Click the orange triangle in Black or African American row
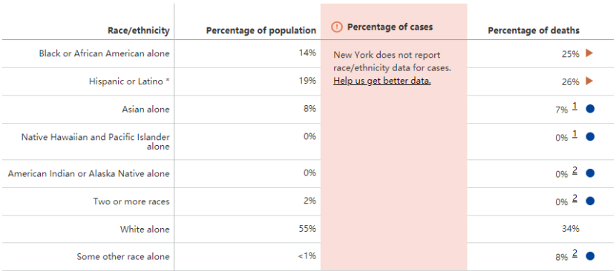This screenshot has height=271, width=616. tap(589, 53)
